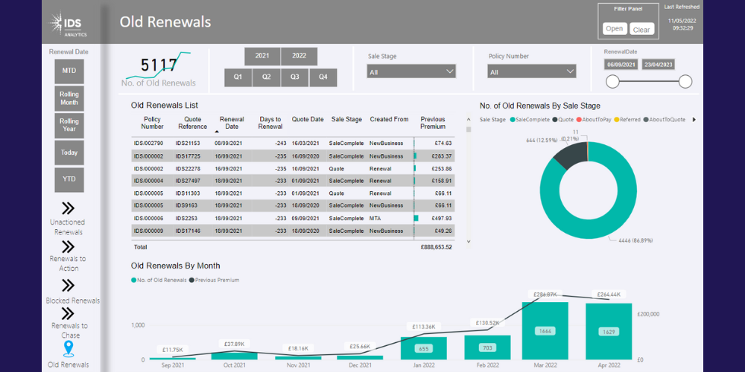Toggle the 2022 year filter
The image size is (745, 372).
coord(299,56)
